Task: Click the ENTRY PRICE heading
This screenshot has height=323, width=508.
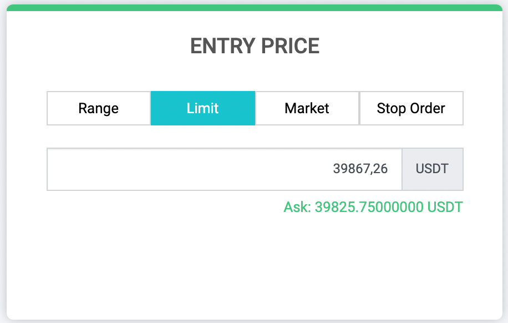Action: (255, 46)
